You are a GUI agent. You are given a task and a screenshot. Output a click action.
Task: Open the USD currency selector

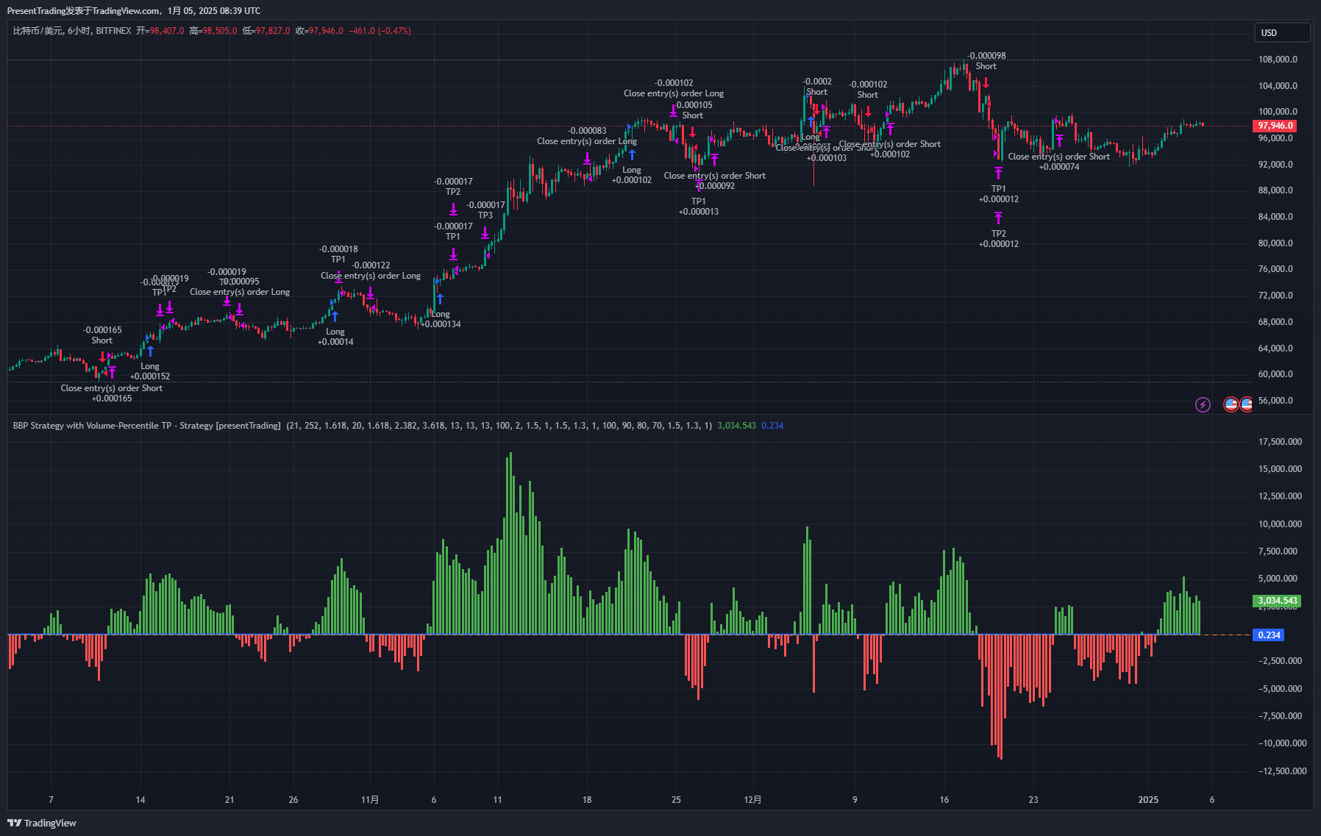(x=1282, y=32)
